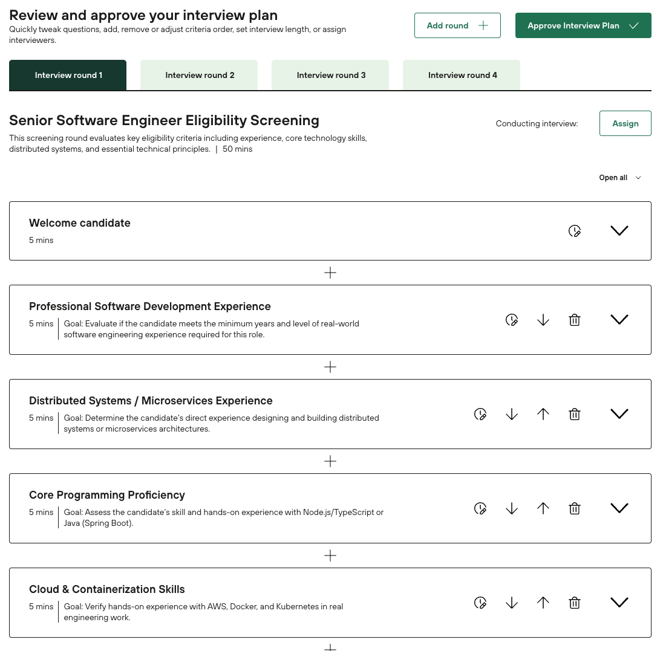Delete Cloud & Containerization Skills criterion

(x=575, y=603)
